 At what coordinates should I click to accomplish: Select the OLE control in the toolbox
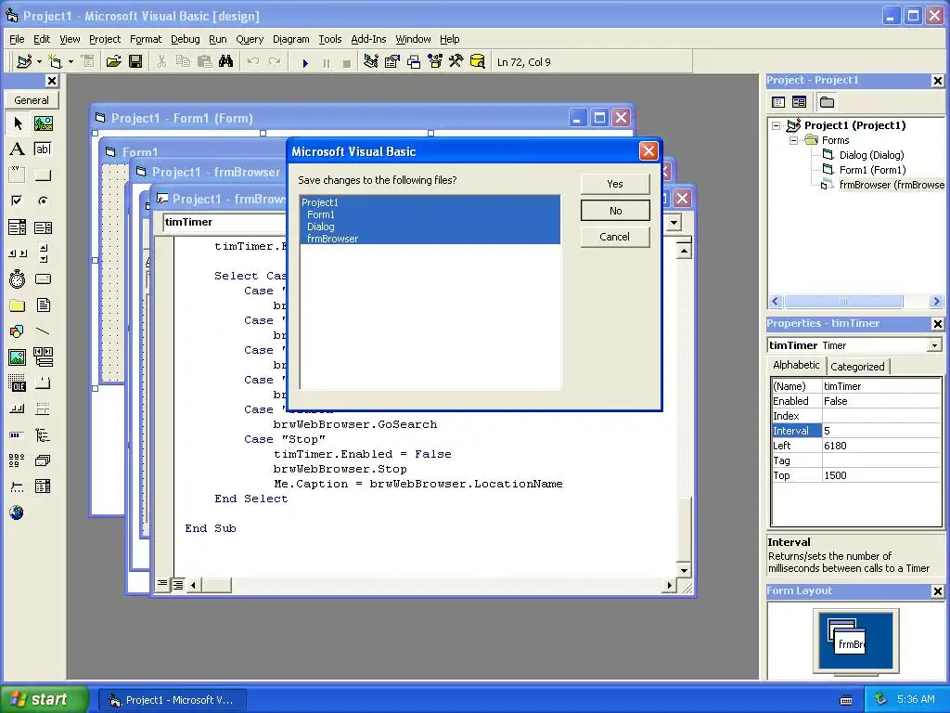click(18, 383)
